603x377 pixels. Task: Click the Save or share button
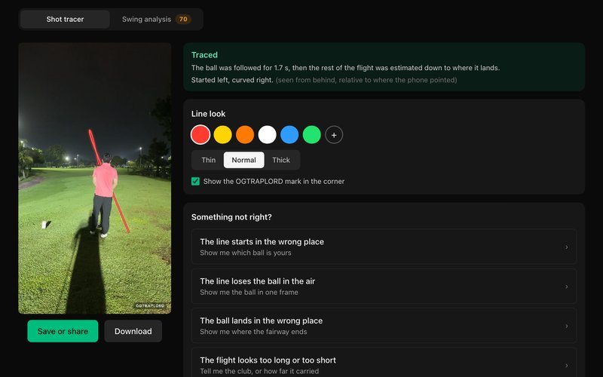coord(63,331)
